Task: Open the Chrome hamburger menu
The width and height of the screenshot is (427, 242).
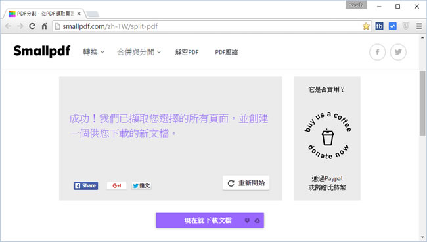Action: tap(419, 26)
